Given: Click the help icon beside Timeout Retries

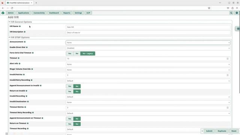Looking at the screenshot, I should click(x=25, y=107).
